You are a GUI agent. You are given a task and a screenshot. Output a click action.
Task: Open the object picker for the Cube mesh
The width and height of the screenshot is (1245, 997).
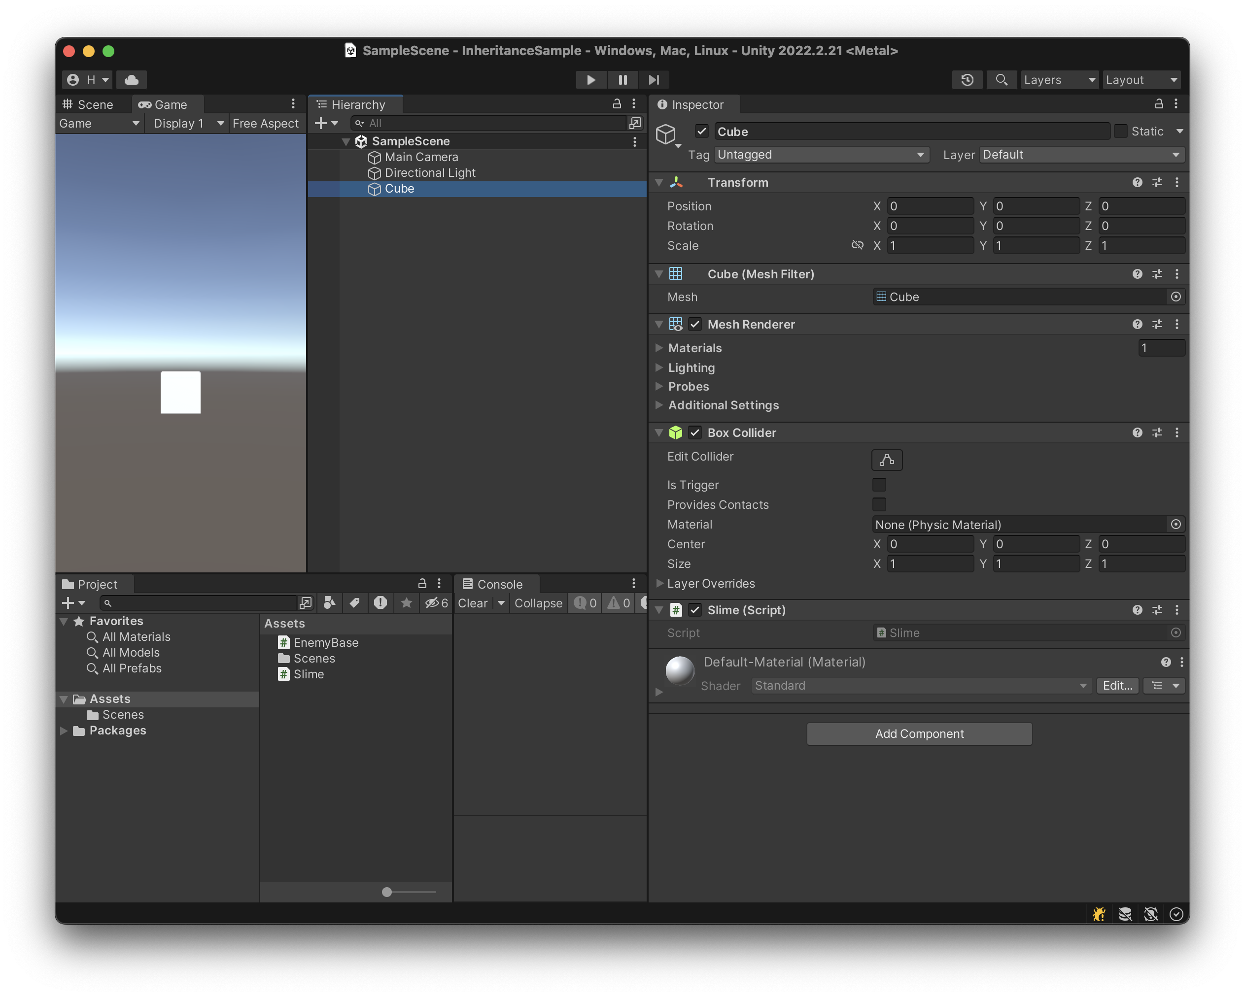[1176, 297]
